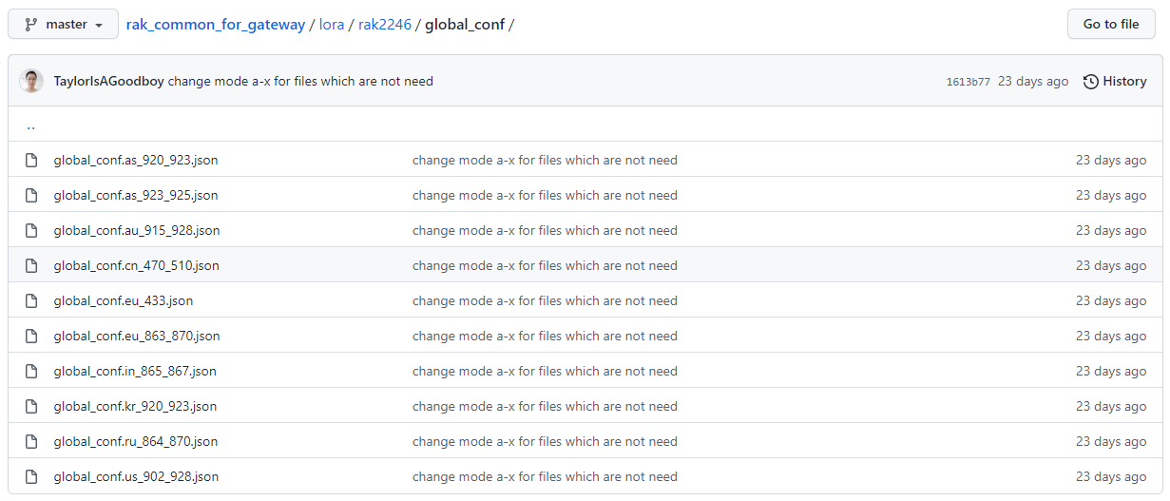This screenshot has width=1170, height=501.
Task: Click '23 days ago' in the commit header
Action: [x=1033, y=82]
